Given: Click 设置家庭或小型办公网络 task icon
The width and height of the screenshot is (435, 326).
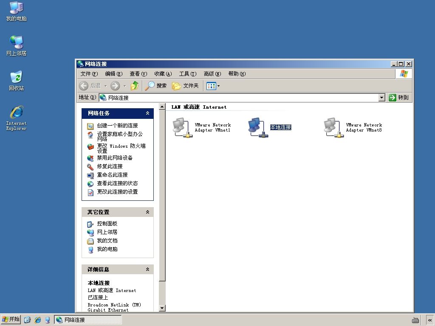Looking at the screenshot, I should (x=90, y=135).
